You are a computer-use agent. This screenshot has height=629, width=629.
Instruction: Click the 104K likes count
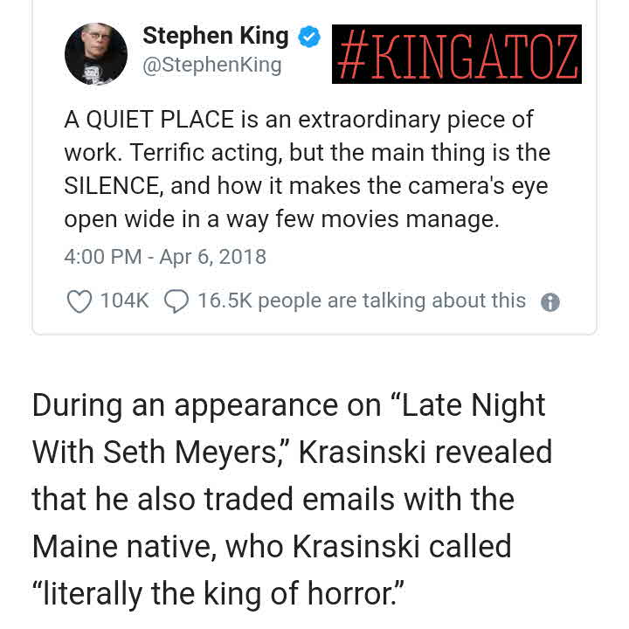[124, 301]
